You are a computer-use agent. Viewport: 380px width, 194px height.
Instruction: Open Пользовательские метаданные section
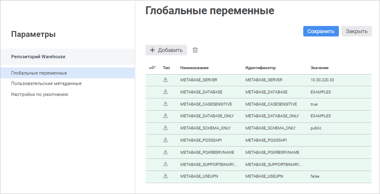point(46,83)
